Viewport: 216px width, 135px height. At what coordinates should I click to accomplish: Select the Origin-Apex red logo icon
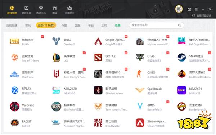(98, 41)
